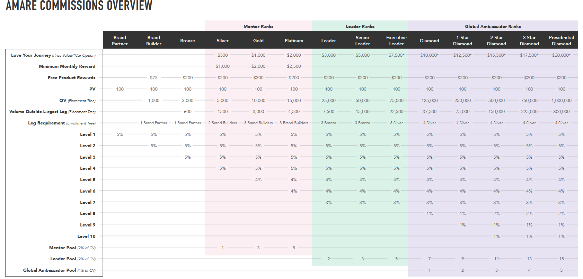
Task: Select the Love Your Journey row label
Action: pos(53,55)
